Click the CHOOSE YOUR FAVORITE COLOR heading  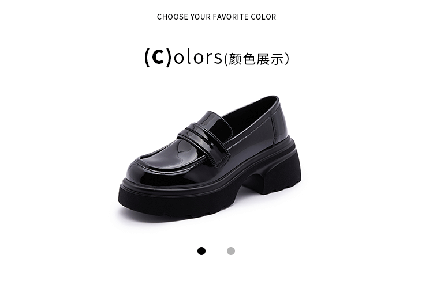coord(216,17)
